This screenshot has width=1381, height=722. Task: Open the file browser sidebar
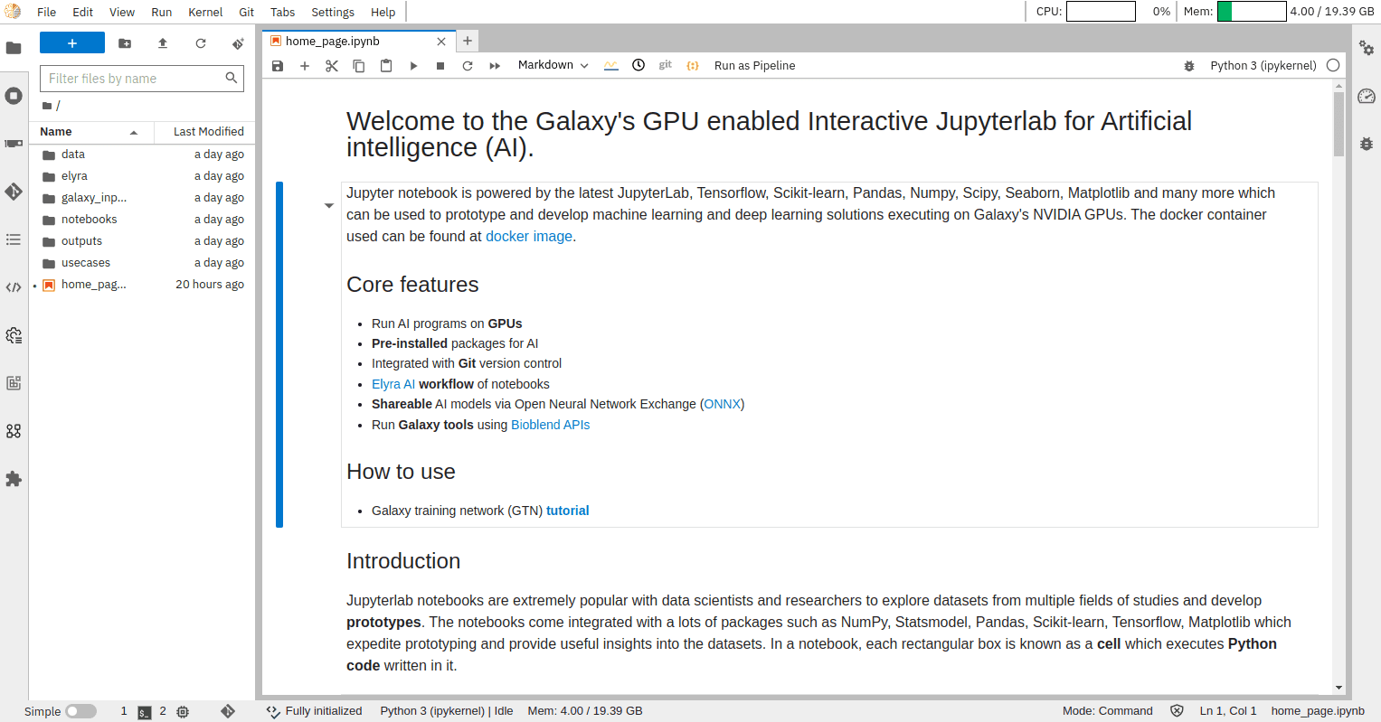[14, 47]
